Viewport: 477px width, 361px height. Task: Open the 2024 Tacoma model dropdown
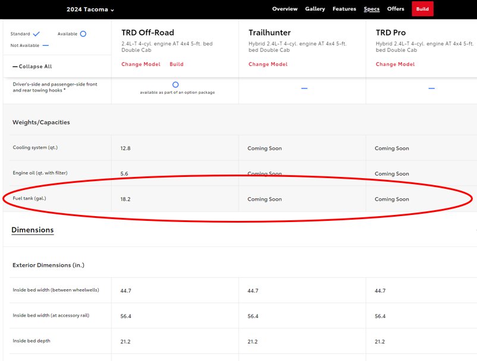[90, 9]
